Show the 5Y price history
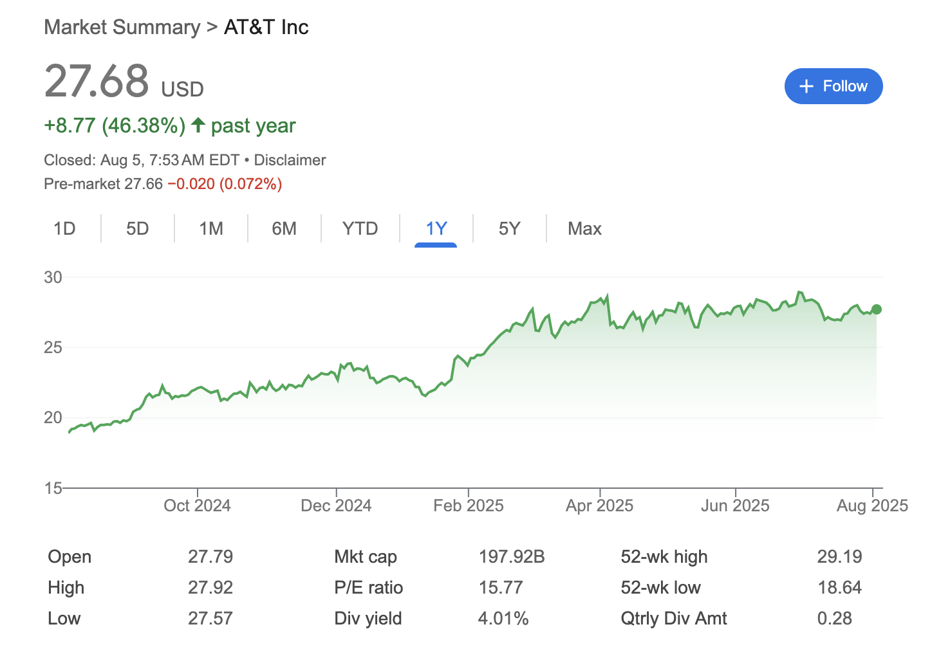Viewport: 932px width, 656px height. 509,229
